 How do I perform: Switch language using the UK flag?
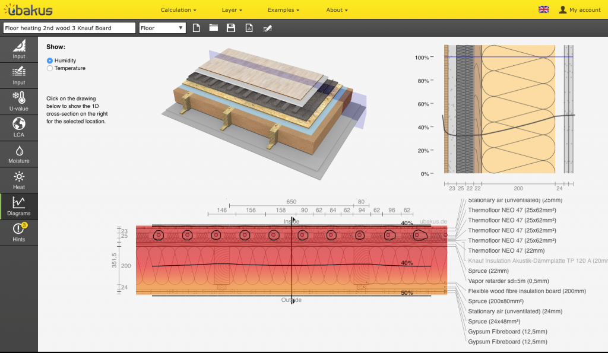click(543, 9)
